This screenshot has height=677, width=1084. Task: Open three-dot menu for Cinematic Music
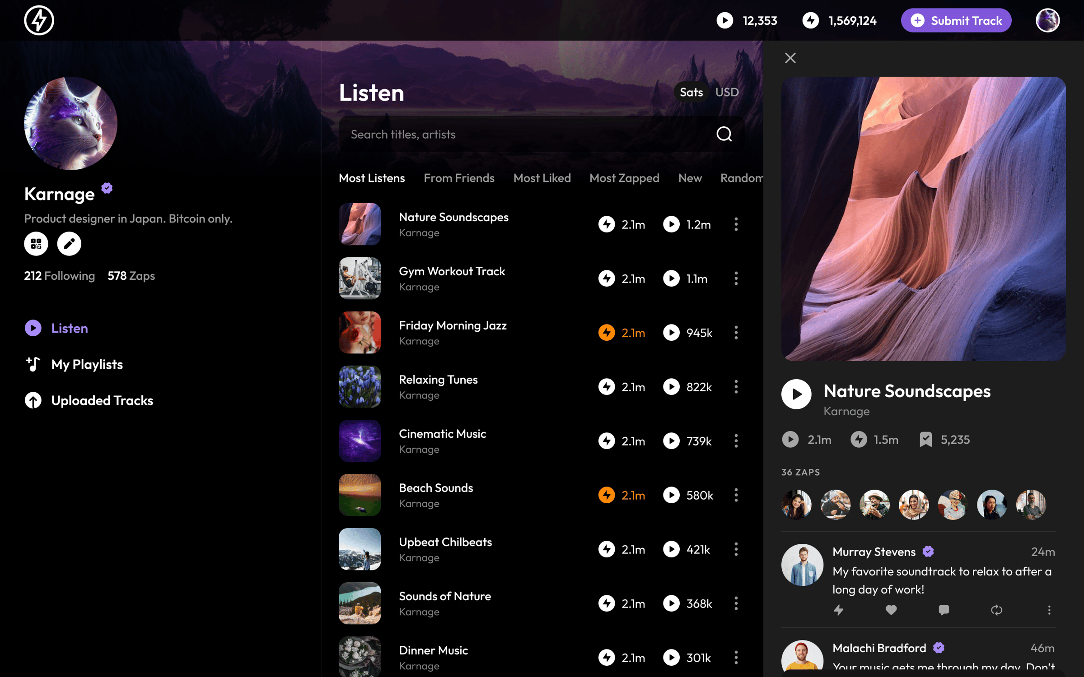point(736,441)
